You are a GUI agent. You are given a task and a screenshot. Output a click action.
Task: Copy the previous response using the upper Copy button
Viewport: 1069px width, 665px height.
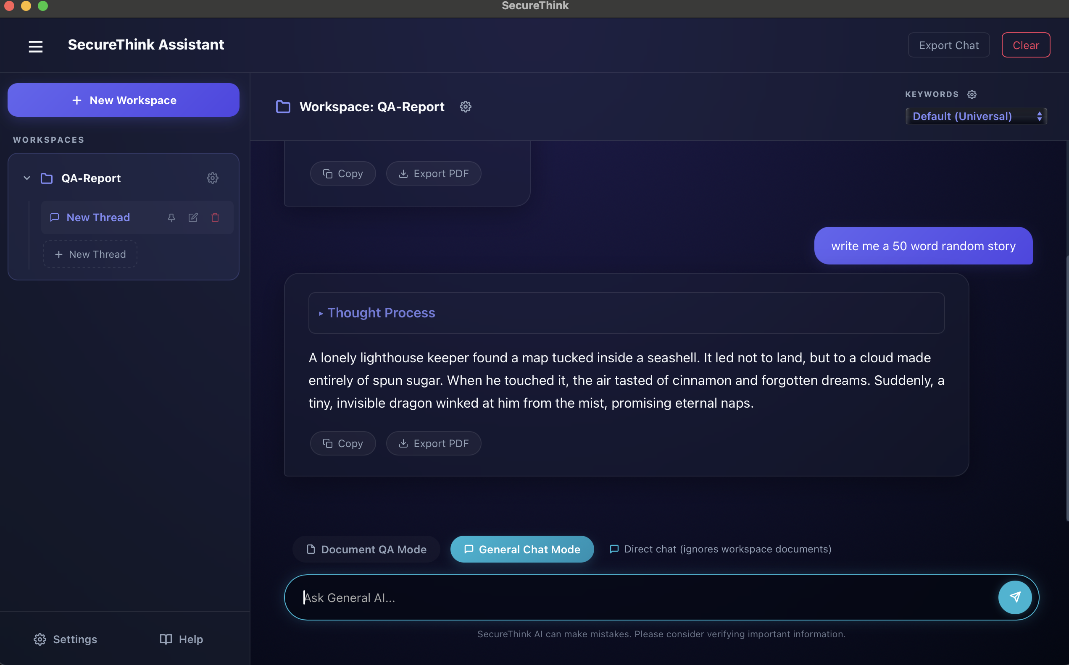click(x=343, y=173)
